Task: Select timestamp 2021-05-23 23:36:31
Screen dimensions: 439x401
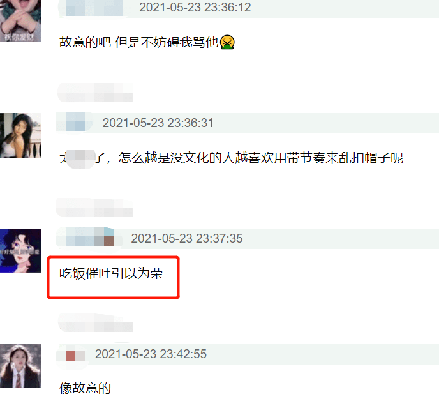Action: click(158, 123)
